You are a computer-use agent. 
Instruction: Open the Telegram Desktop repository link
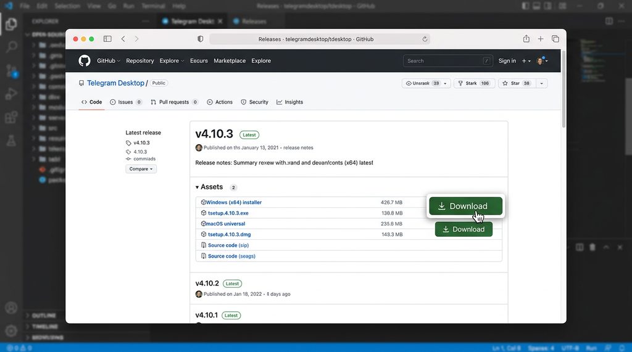115,83
